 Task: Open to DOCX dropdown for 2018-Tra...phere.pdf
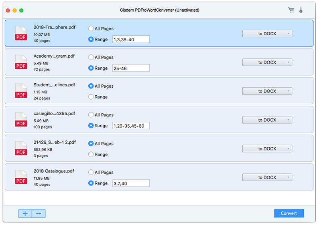click(267, 34)
